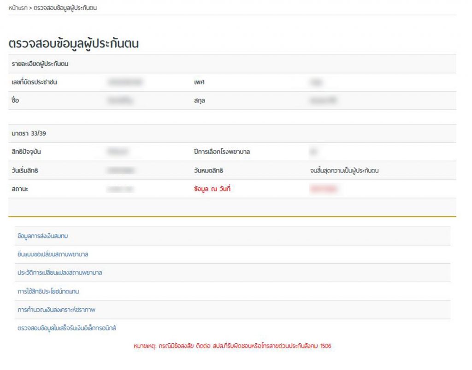Click the เพศ label
Viewport: 472px width, 370px height.
(x=199, y=82)
